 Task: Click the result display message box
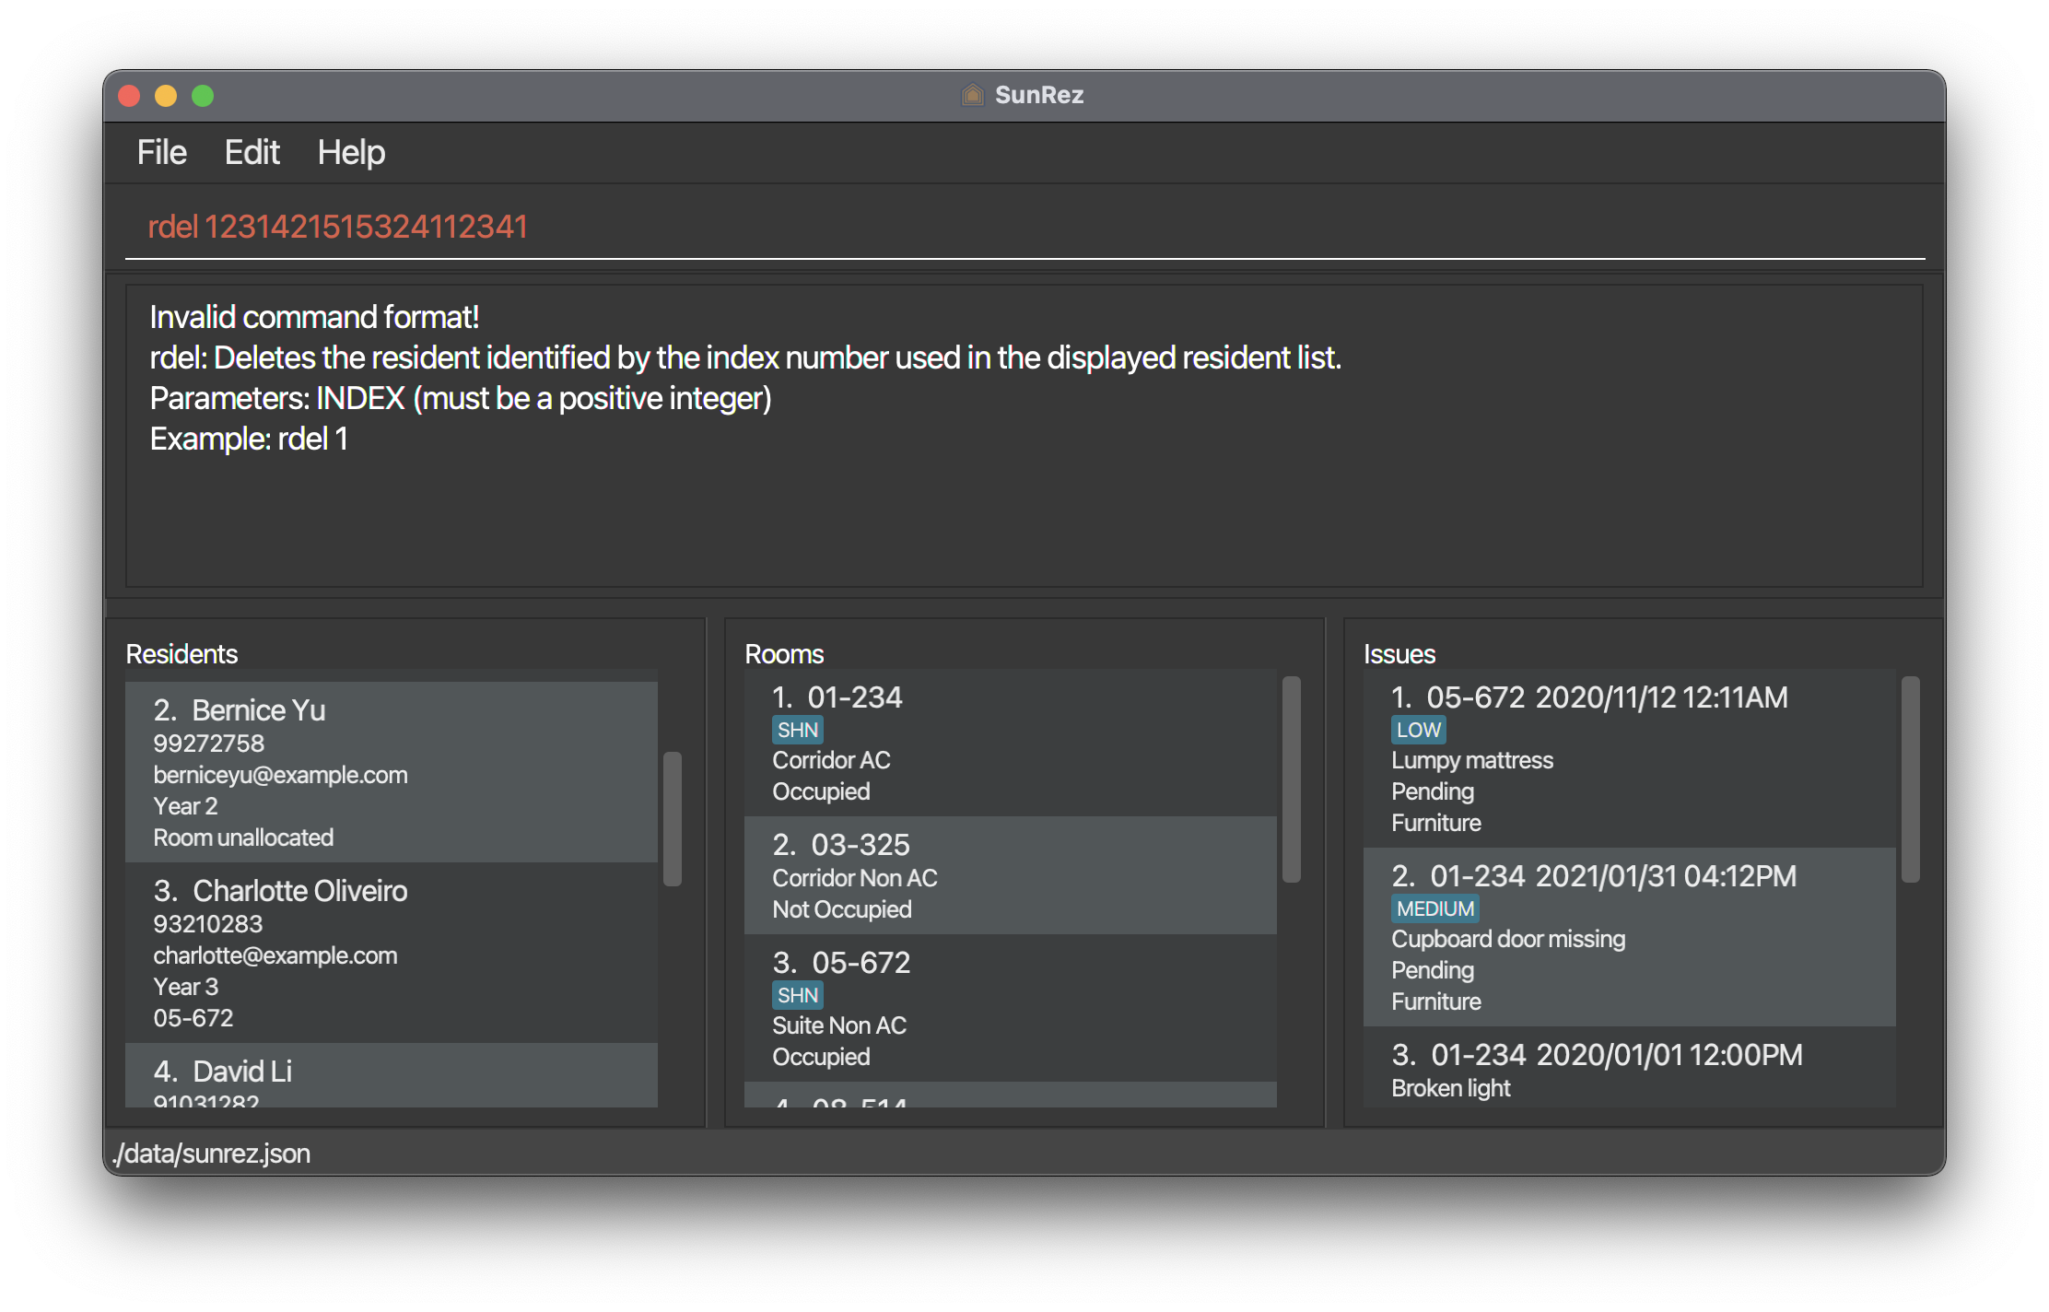coord(1023,435)
